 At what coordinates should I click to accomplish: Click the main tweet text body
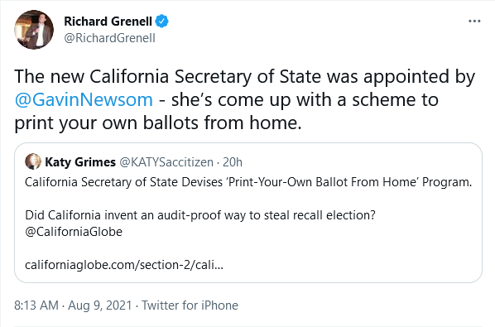[x=245, y=99]
